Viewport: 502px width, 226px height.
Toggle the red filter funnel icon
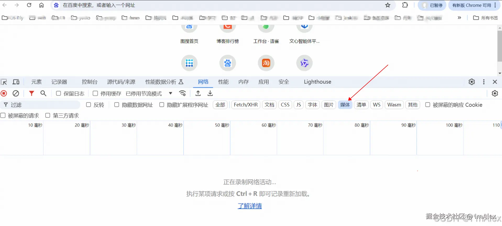pos(31,93)
